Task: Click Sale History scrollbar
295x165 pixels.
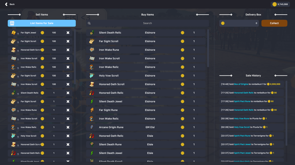Action: [x=287, y=113]
